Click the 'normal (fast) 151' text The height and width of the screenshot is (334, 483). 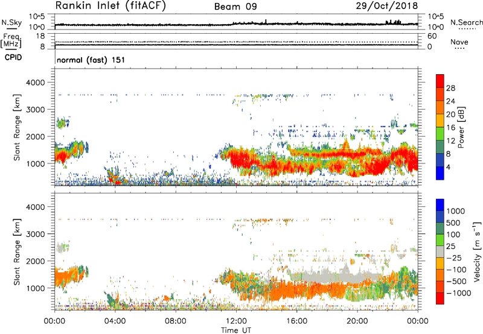point(91,60)
